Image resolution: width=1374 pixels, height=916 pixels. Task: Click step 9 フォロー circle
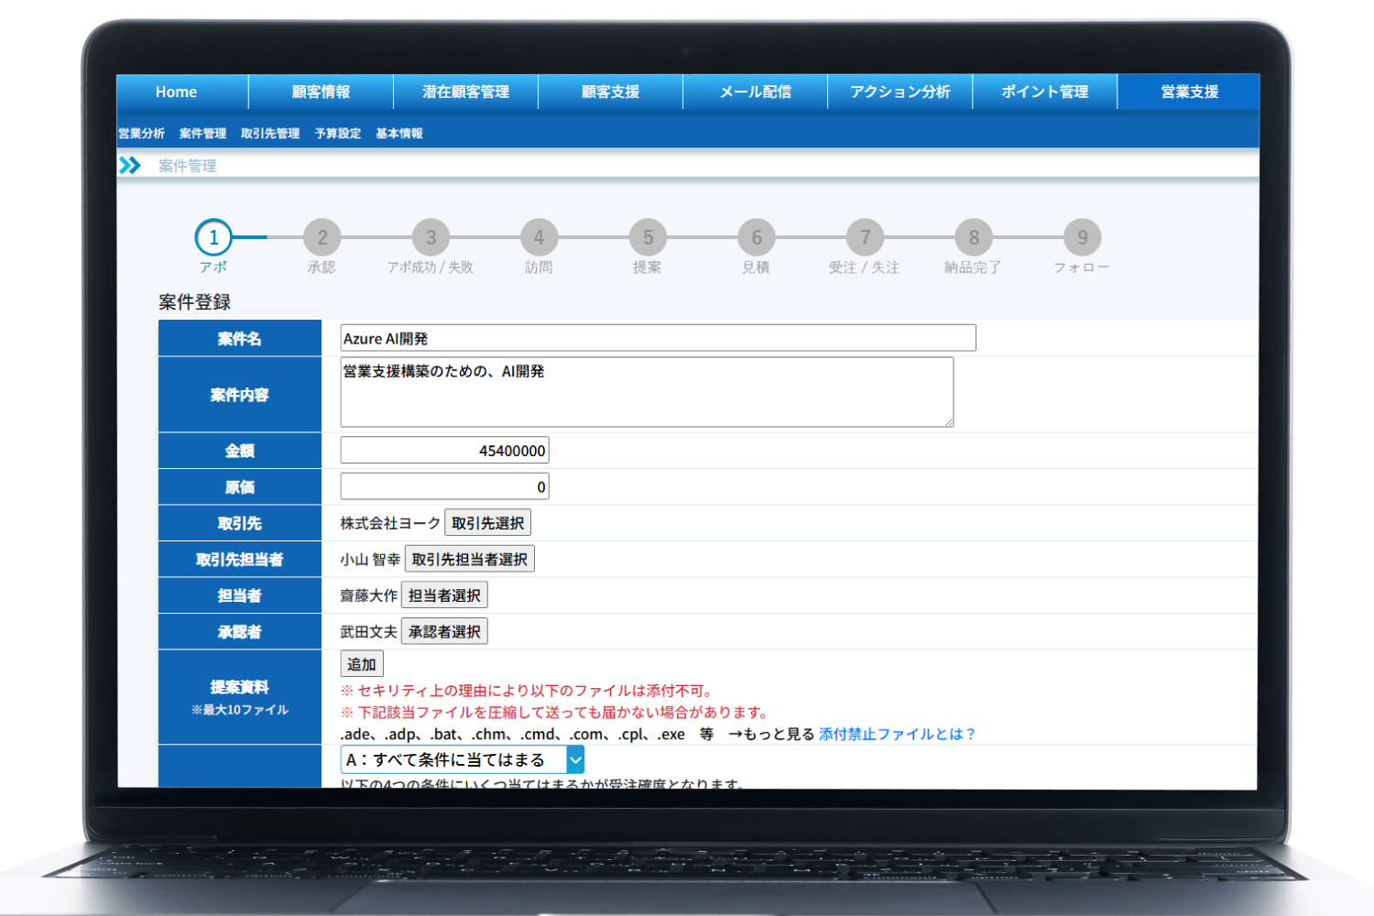(1082, 237)
